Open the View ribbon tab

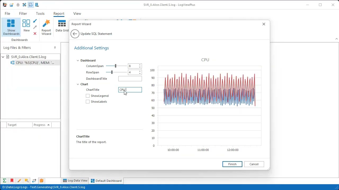click(x=77, y=13)
